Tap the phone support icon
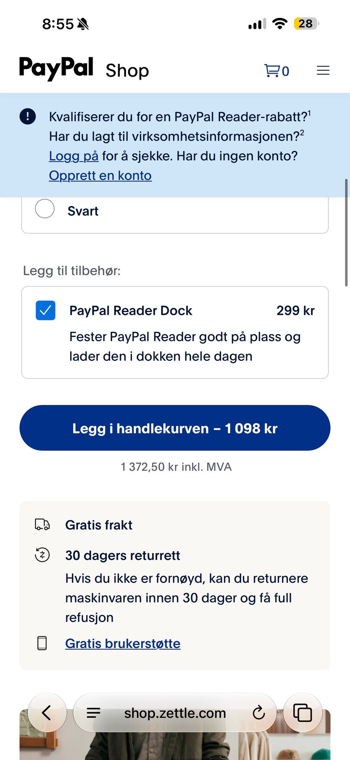Screen dimensions: 350x760 click(x=42, y=643)
